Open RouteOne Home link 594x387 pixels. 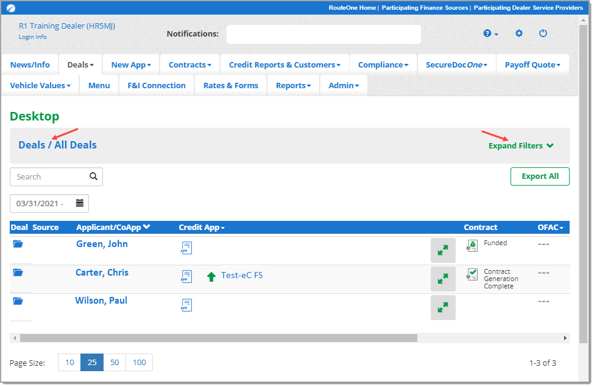(x=352, y=7)
